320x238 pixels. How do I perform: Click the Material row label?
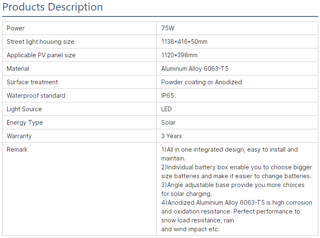pyautogui.click(x=18, y=69)
